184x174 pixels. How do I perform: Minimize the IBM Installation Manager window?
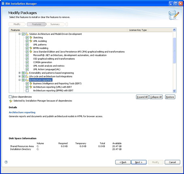[x=171, y=3]
